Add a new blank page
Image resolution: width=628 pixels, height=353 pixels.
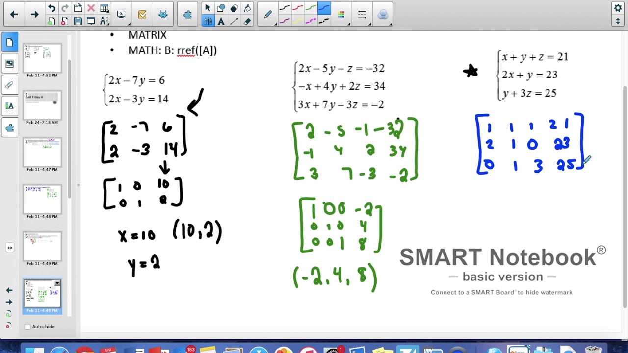(52, 21)
